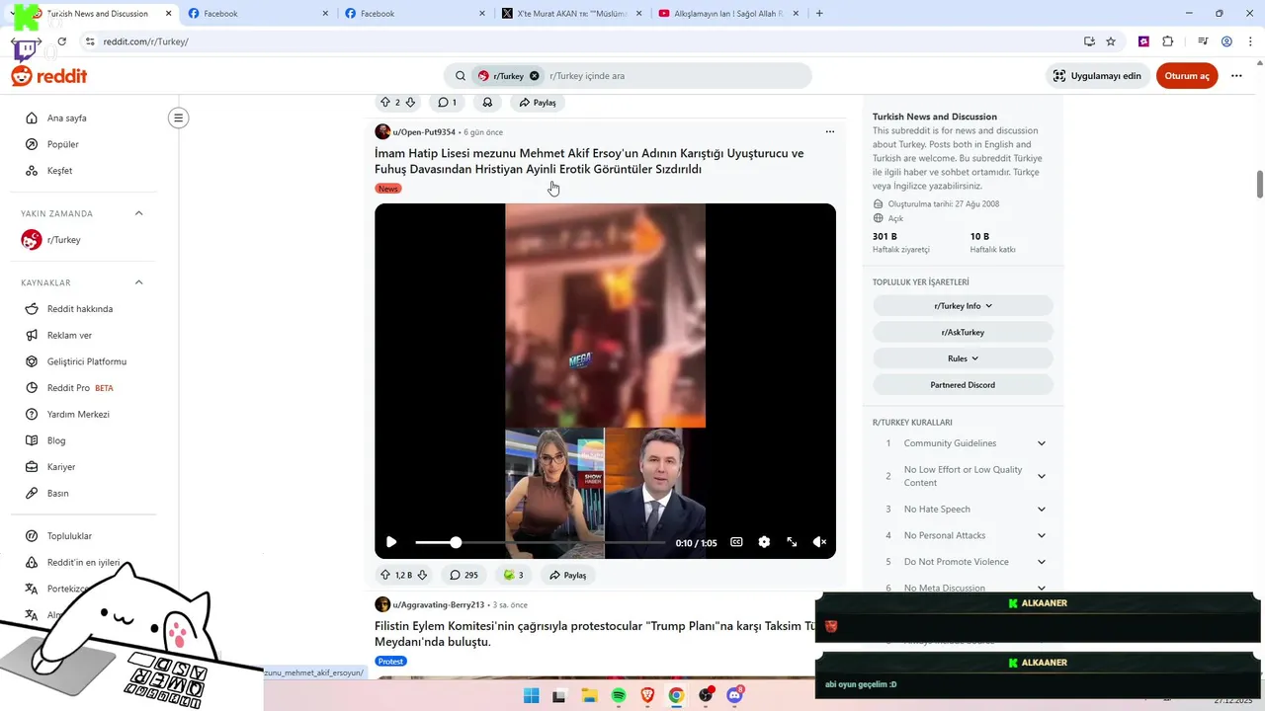Upvote the top post showing 2 votes
Viewport: 1265px width, 711px height.
(385, 103)
